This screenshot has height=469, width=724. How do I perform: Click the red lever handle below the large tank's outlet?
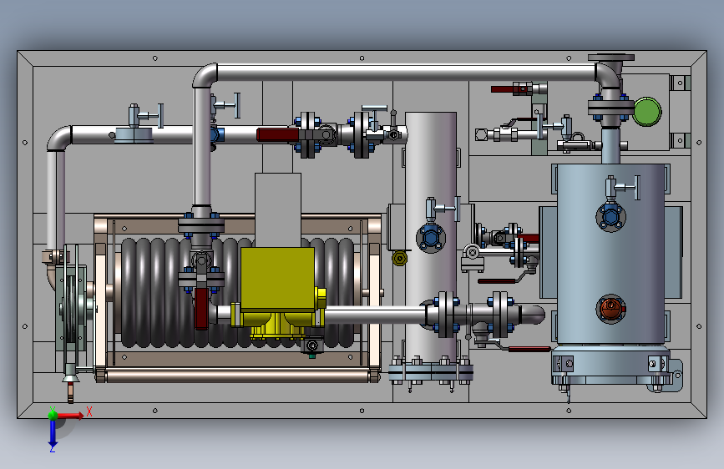[529, 349]
